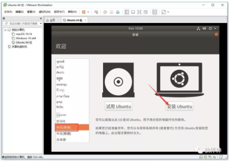
Task: Click the 试用 Ubuntu button
Action: click(118, 106)
